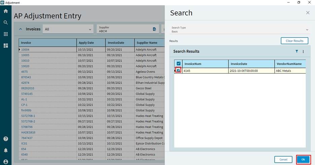Open invoice link AL-1
Viewport: 315px width, 165px height.
tap(24, 99)
